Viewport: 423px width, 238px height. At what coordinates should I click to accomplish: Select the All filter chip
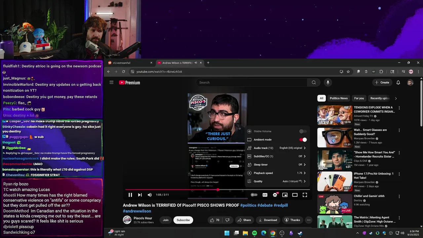click(322, 98)
